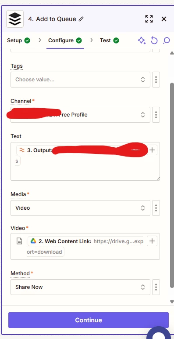Click the file icon in Video field
174x339 pixels.
coord(19,241)
